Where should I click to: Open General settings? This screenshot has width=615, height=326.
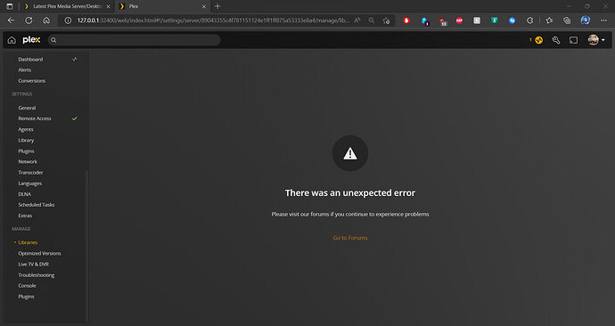click(27, 108)
